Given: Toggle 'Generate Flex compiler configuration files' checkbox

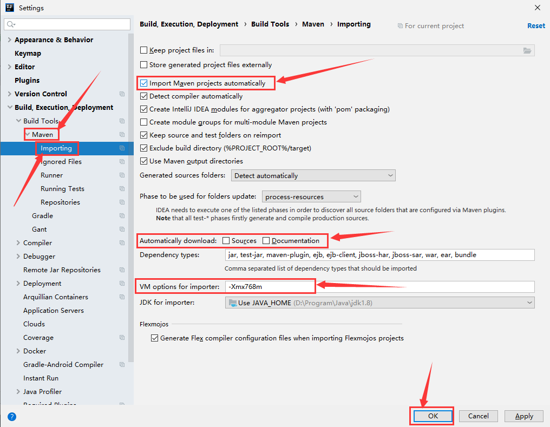Looking at the screenshot, I should [x=154, y=338].
